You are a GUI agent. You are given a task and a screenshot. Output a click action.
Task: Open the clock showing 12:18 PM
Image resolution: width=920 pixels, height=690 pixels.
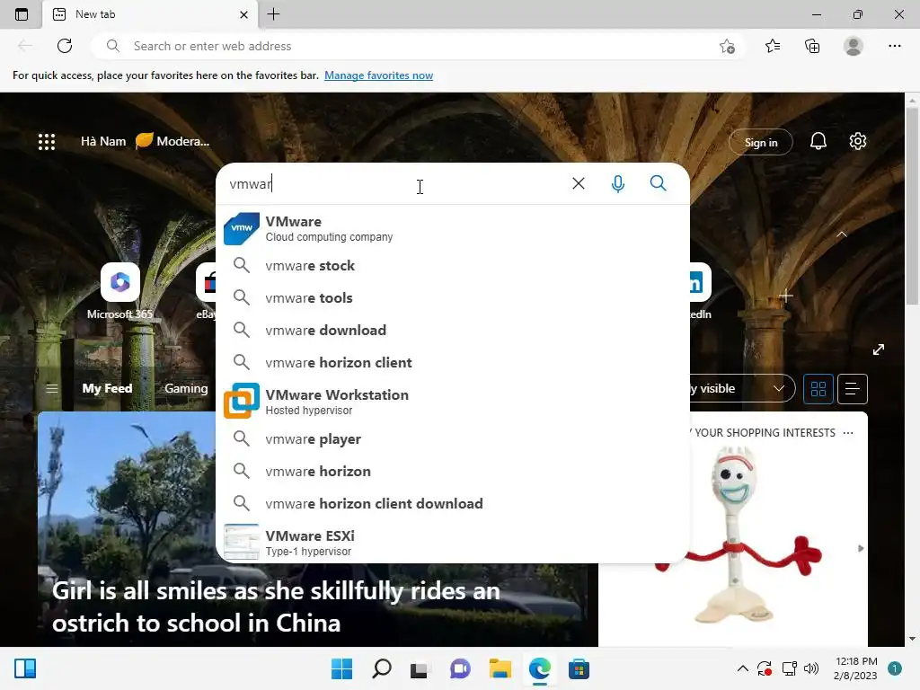855,668
